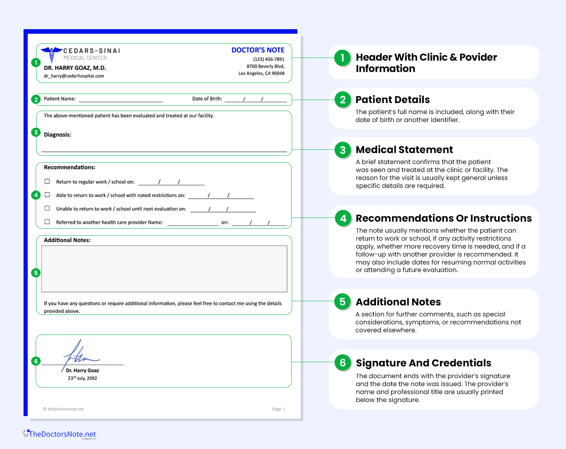Toggle 'Unable to return until next evaluation'
Screen dimensions: 566x449
[47, 208]
